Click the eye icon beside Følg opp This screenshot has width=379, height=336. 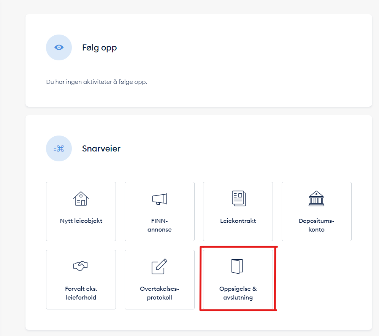59,47
